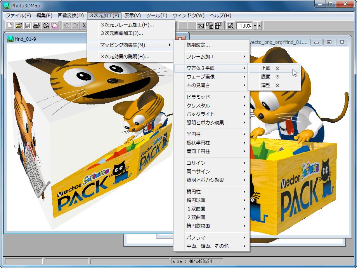The image size is (357, 268).
Task: Open the ツール(T) menu
Action: click(x=157, y=16)
